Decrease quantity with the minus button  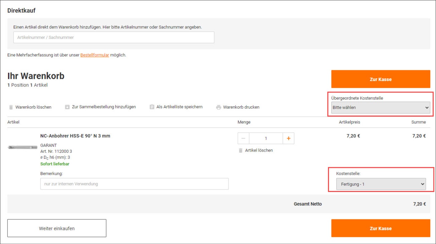pos(243,138)
